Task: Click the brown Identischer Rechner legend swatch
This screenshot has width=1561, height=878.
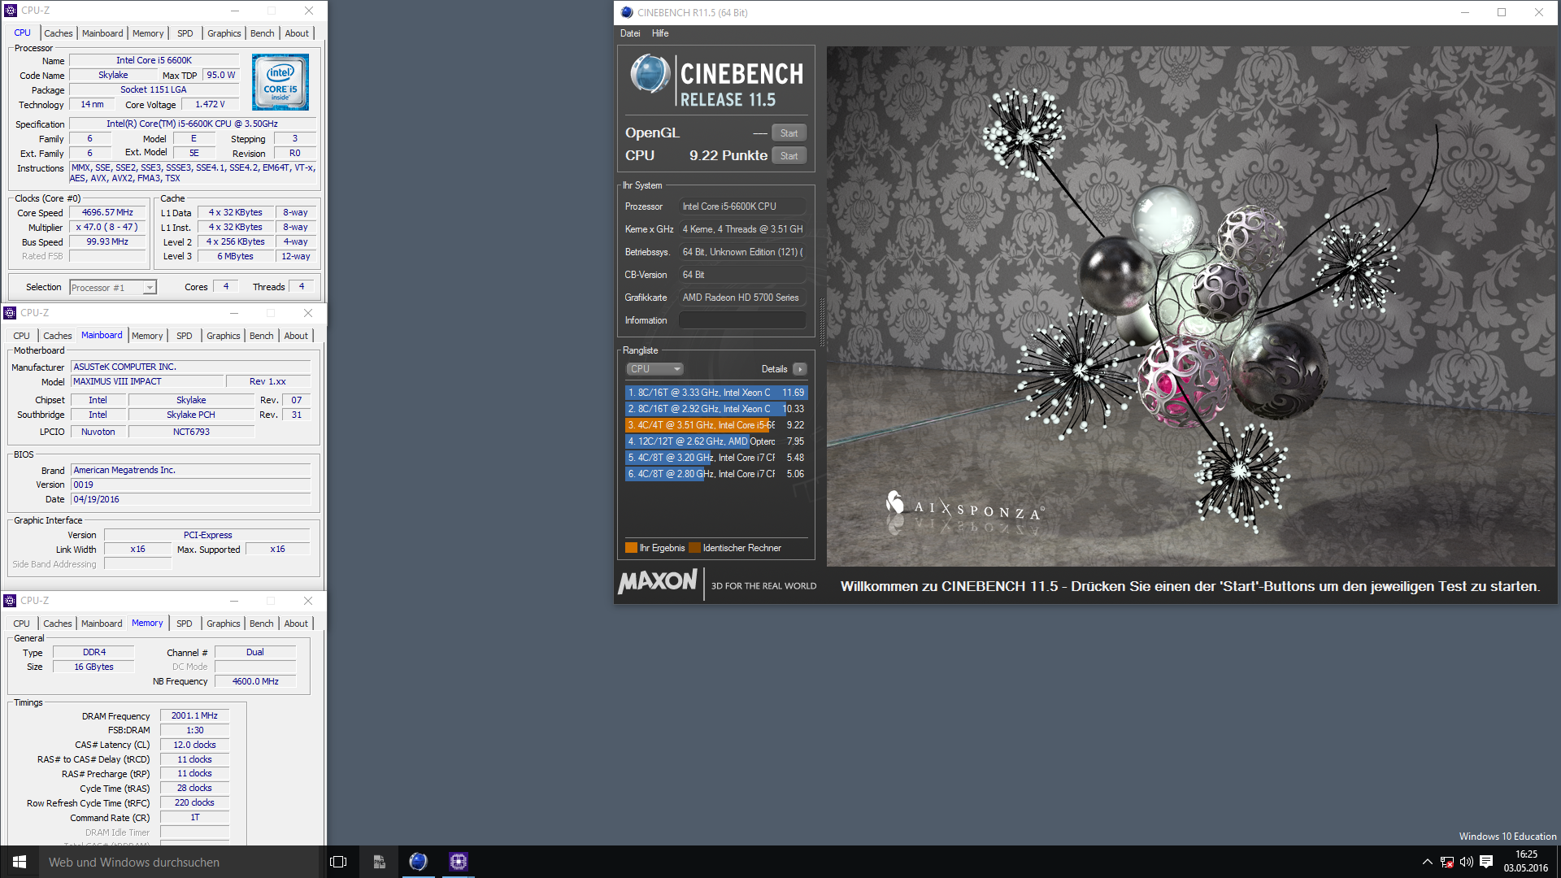Action: coord(694,548)
